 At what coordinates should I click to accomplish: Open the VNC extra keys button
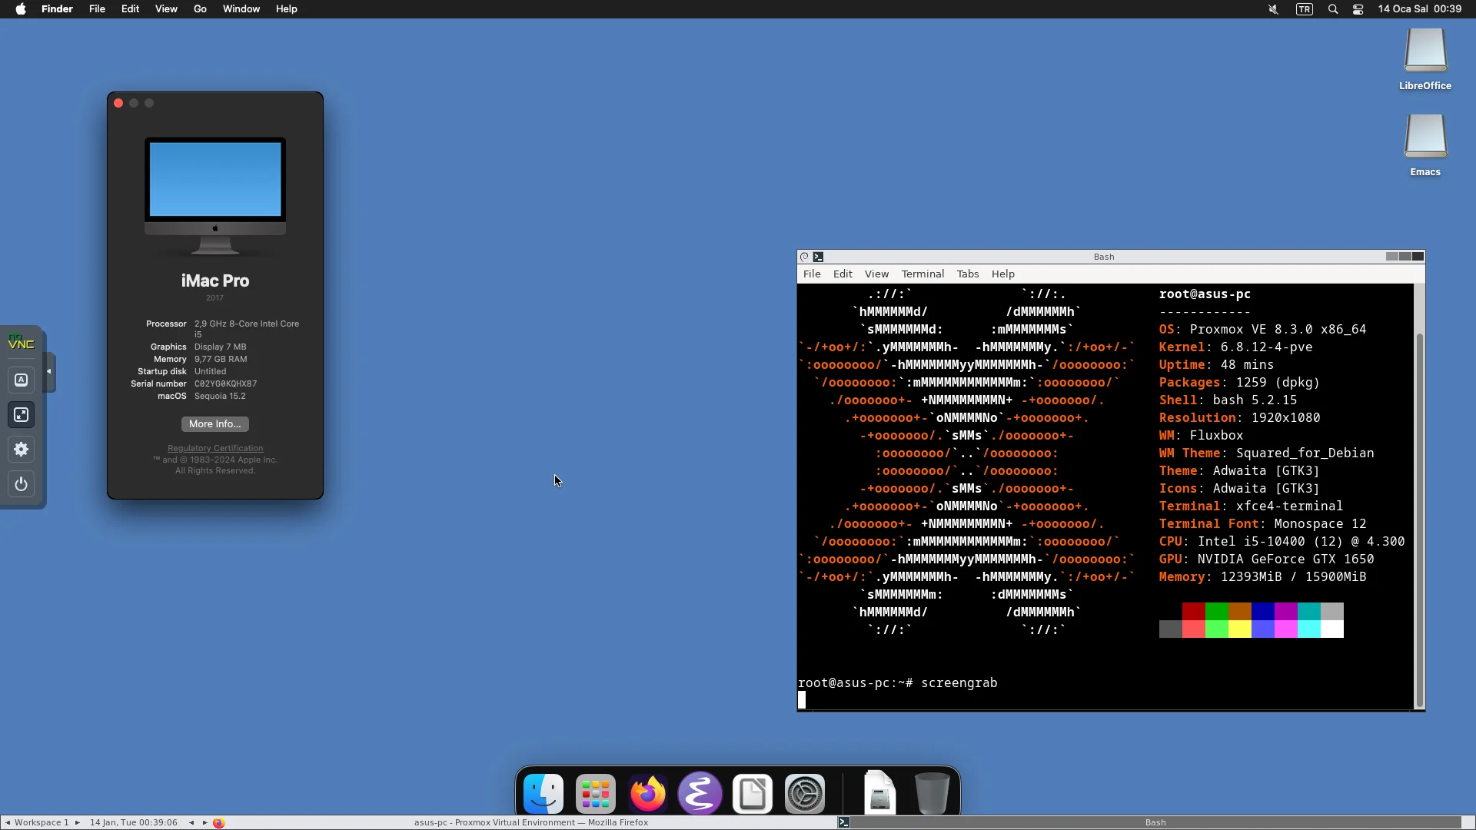pyautogui.click(x=22, y=380)
